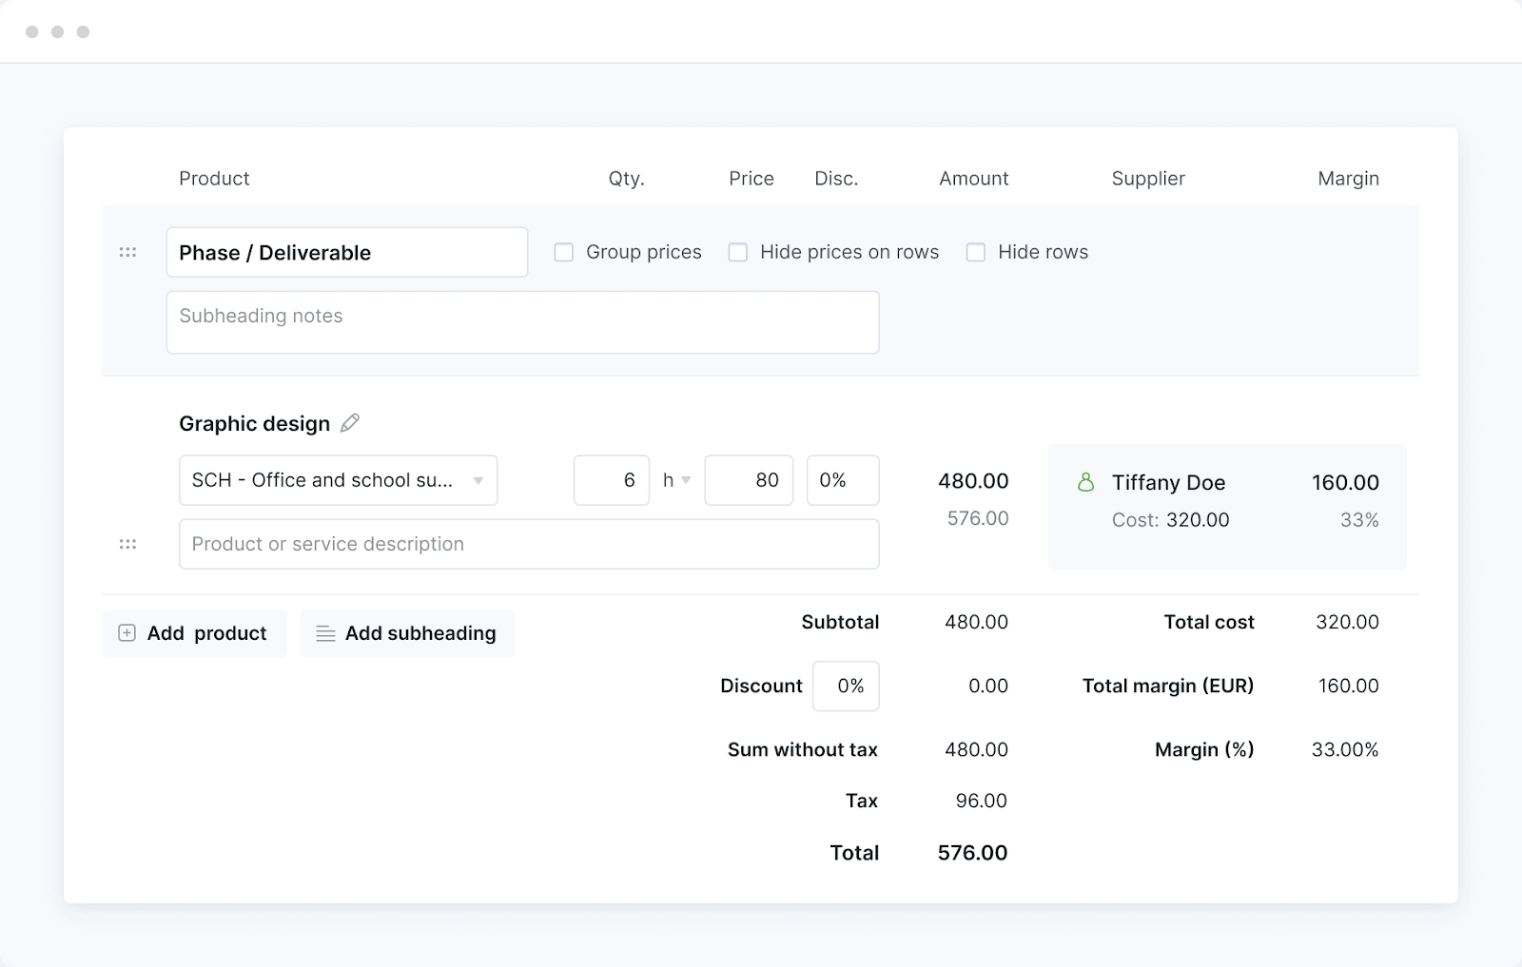Click the Subheading notes text field

(522, 321)
